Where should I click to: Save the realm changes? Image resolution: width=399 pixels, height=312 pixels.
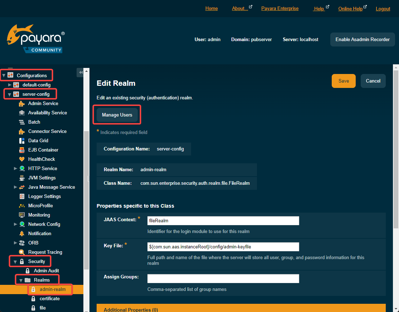343,81
